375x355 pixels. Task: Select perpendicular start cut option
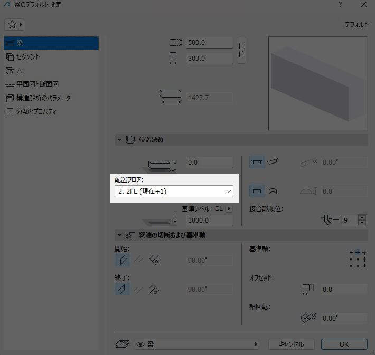coord(123,260)
